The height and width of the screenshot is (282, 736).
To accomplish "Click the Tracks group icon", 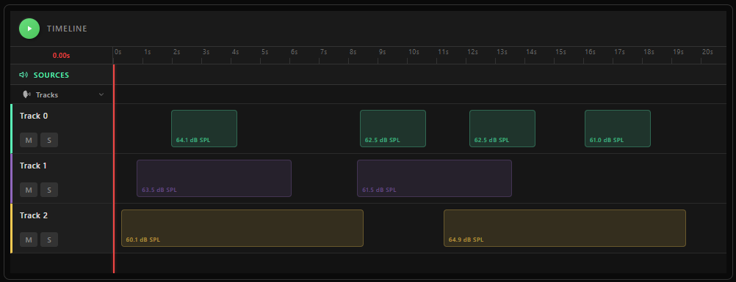I will point(26,94).
